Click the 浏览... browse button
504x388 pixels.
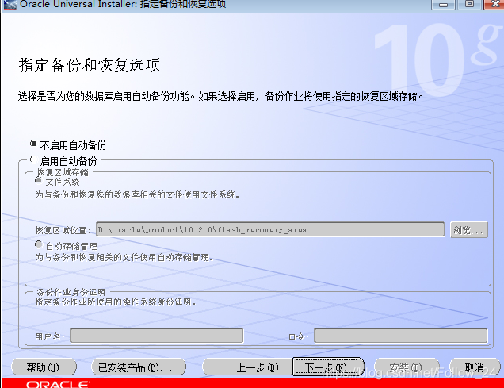468,230
